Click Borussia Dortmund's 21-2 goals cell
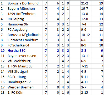 86,3
